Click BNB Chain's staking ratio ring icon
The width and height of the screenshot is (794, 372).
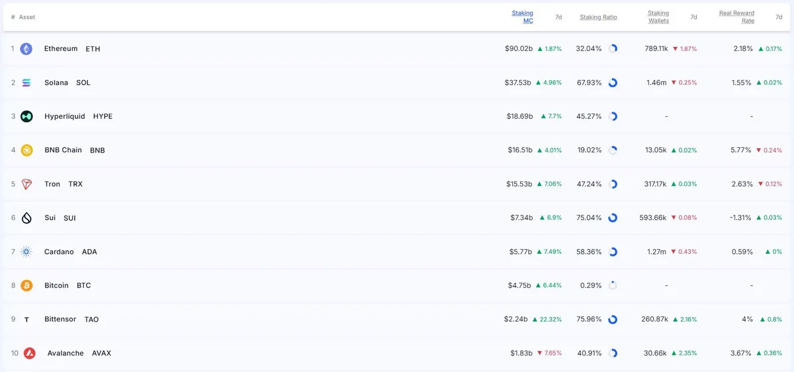coord(613,150)
